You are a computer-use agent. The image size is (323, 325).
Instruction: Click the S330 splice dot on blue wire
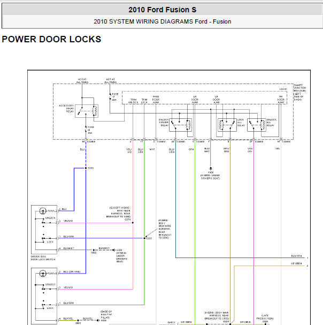pyautogui.click(x=86, y=168)
